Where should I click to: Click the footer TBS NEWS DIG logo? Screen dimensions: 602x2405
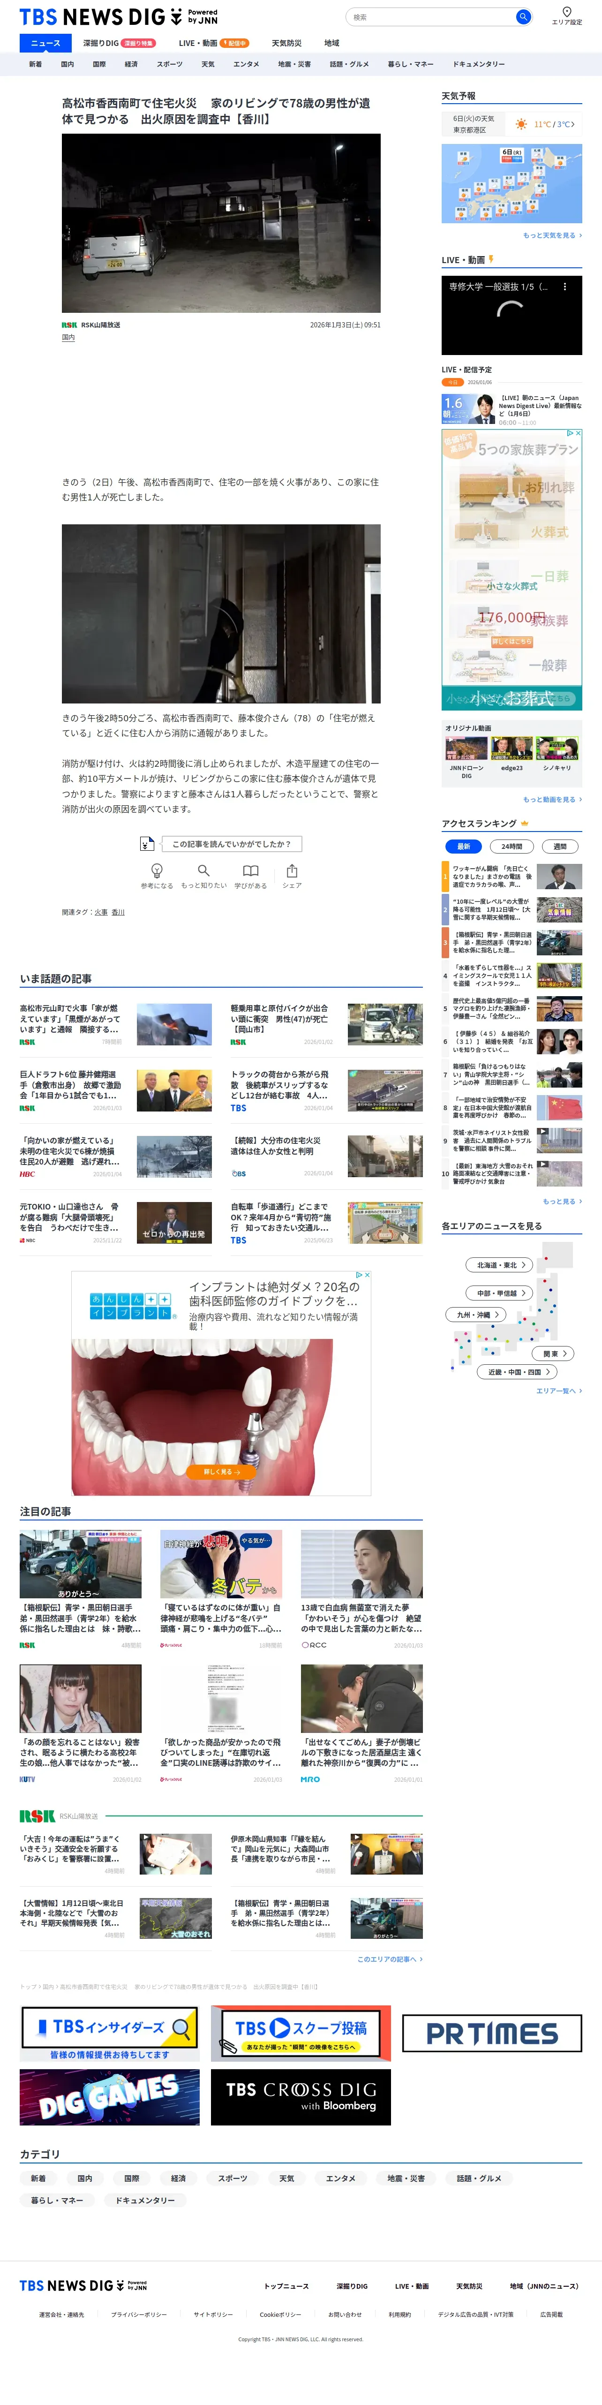(x=83, y=2285)
